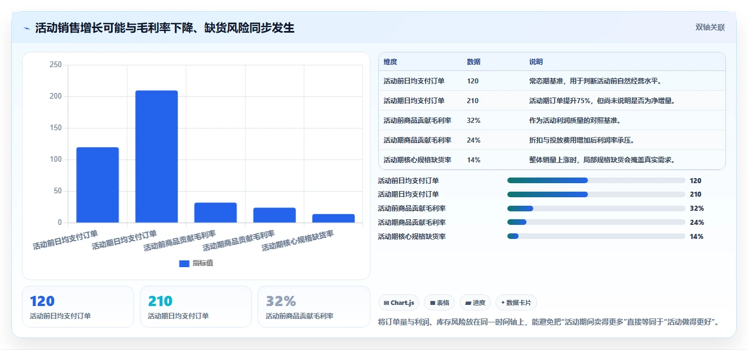Open the 32% 活动前商品贡献毛利率 stat card

[x=313, y=307]
